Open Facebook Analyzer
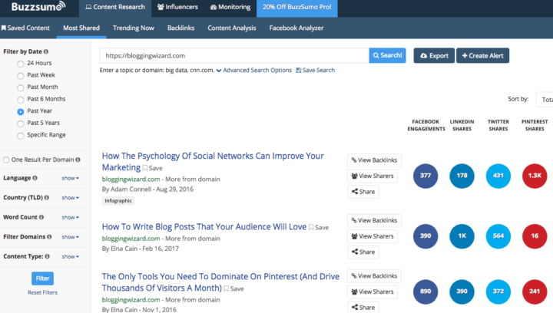Viewport: 553px width, 313px height. click(x=296, y=28)
